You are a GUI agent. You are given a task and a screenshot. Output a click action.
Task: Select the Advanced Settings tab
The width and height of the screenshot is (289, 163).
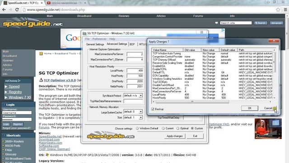tap(117, 44)
